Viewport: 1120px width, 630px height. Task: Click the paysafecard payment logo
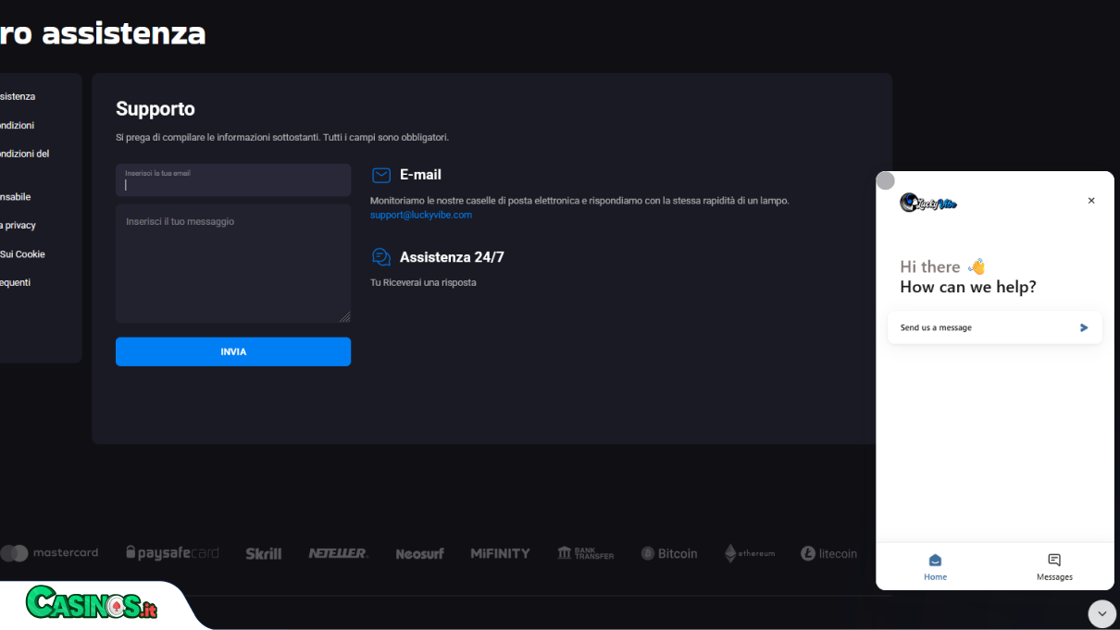173,553
